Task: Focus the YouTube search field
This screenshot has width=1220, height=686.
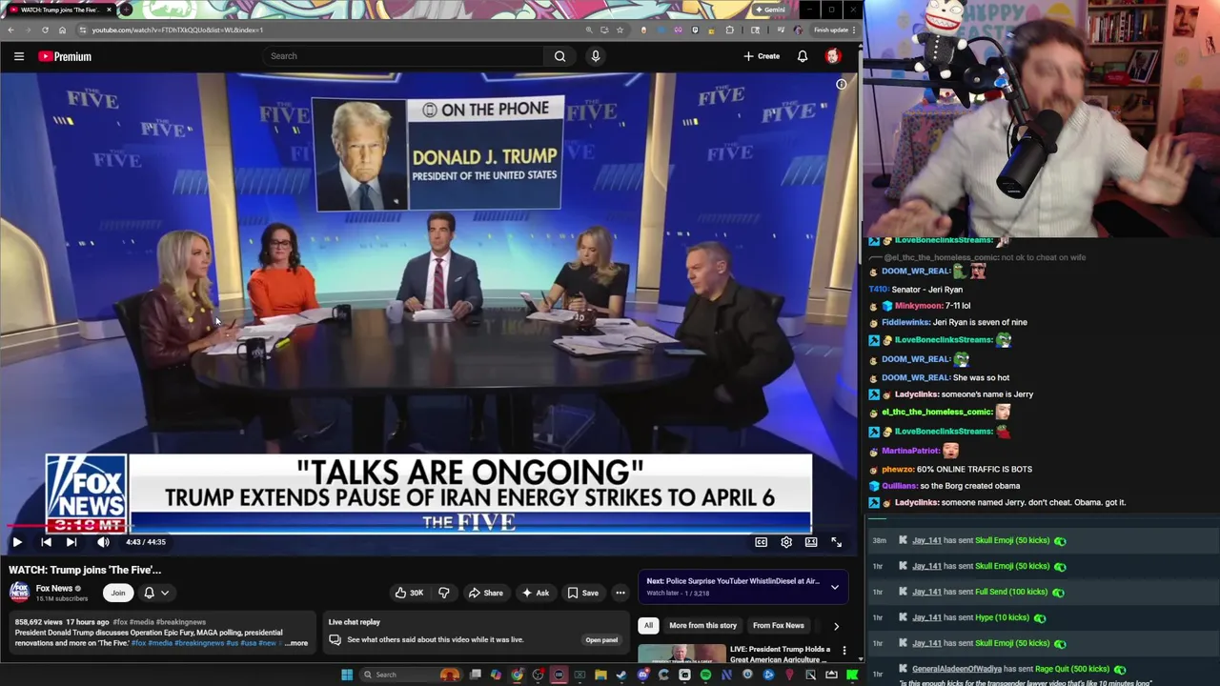Action: tap(405, 56)
